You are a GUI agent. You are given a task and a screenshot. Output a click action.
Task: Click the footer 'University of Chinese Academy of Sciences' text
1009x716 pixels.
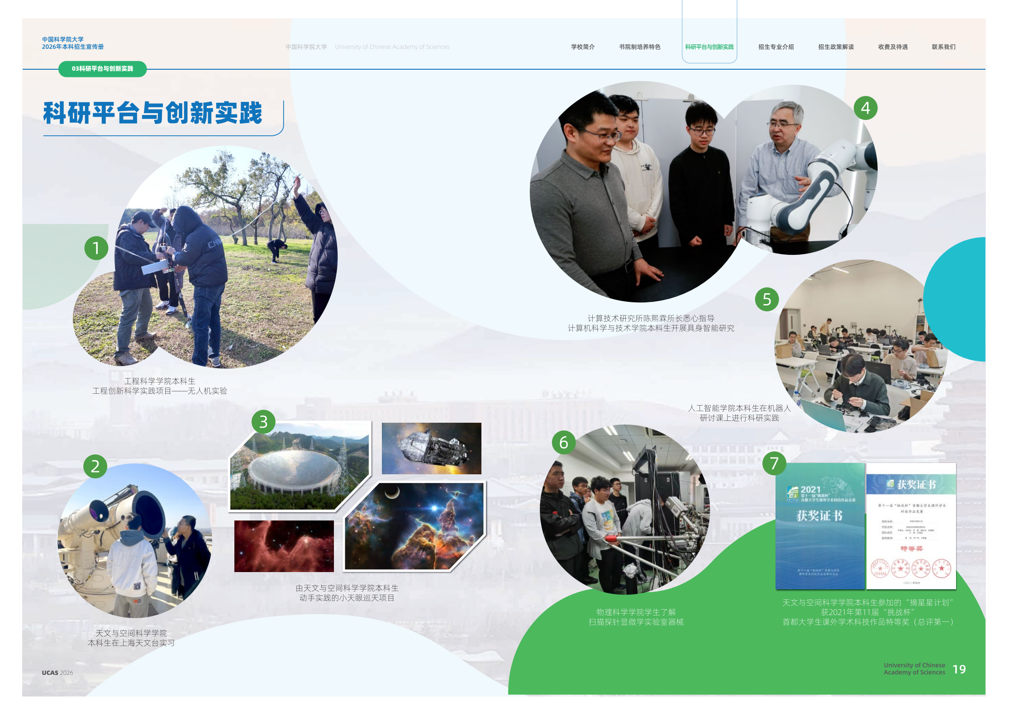(914, 668)
